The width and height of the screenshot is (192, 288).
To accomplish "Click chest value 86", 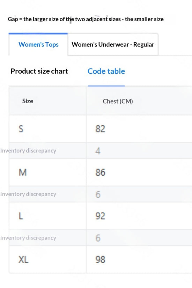I will pyautogui.click(x=100, y=172).
